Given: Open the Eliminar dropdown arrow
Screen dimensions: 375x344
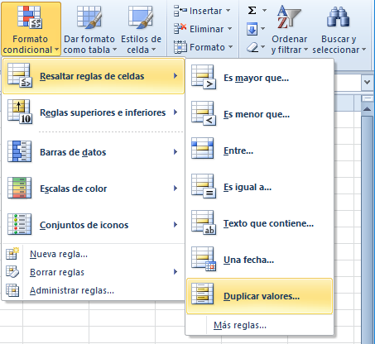Looking at the screenshot, I should click(x=229, y=29).
